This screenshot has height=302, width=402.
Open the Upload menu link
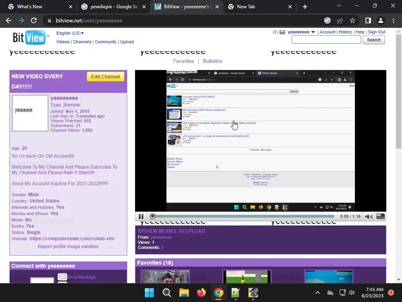coord(127,42)
